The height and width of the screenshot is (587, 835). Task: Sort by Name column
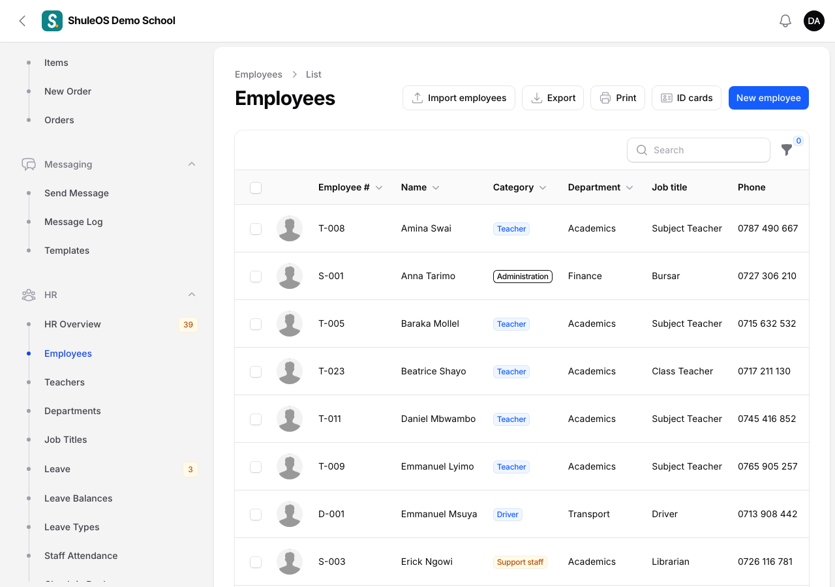pos(420,187)
